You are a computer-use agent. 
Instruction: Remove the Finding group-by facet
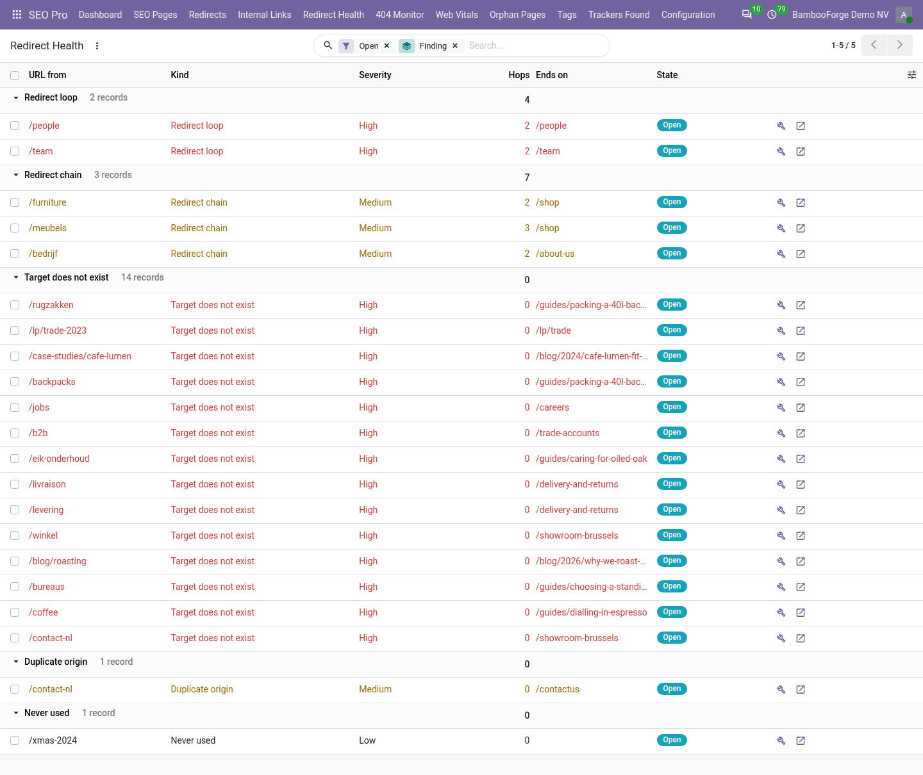pos(455,46)
